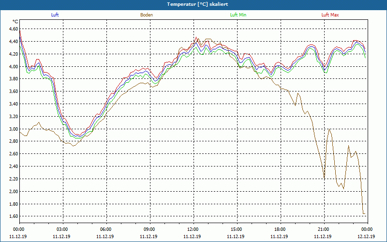The image size is (387, 242).
Task: Click the 2,20 y-axis value
Action: click(14, 179)
